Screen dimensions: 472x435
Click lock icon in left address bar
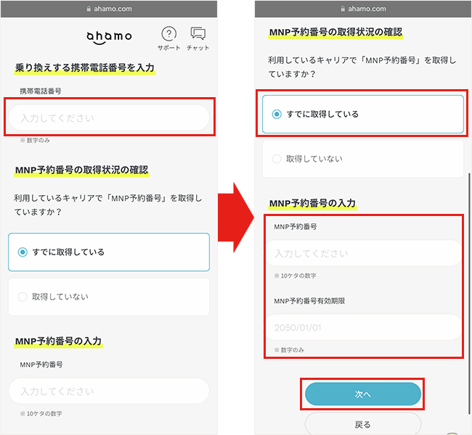pyautogui.click(x=89, y=9)
